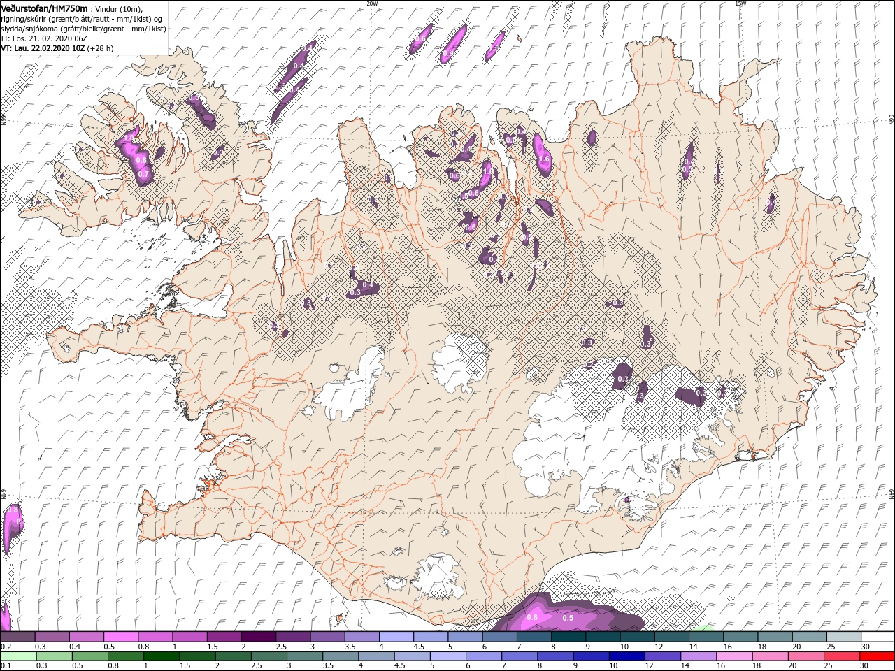Image resolution: width=895 pixels, height=671 pixels.
Task: Select the darkest purple 2–2.5 top-row swatch
Action: click(259, 637)
